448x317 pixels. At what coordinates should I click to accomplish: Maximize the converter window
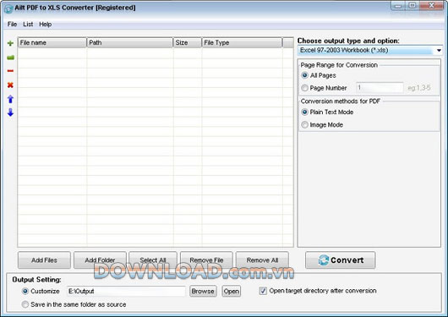point(412,6)
